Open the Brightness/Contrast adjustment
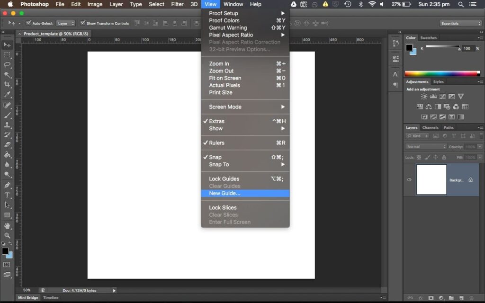The image size is (485, 303). (x=424, y=96)
